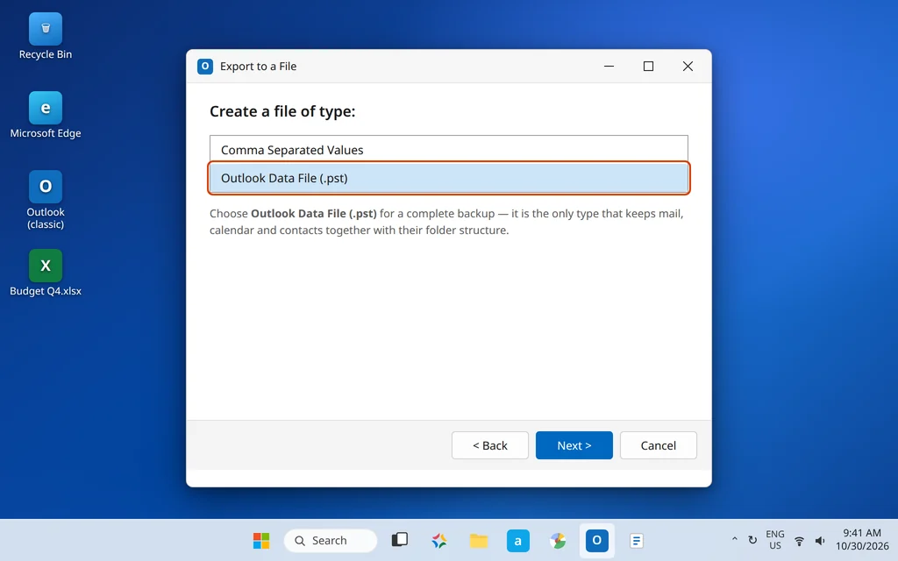Open the notes app in taskbar

point(637,540)
